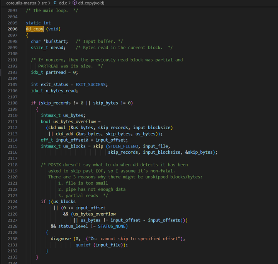This screenshot has height=264, width=278.
Task: Open the coreutils-master breadcrumb folder
Action: (21, 3)
